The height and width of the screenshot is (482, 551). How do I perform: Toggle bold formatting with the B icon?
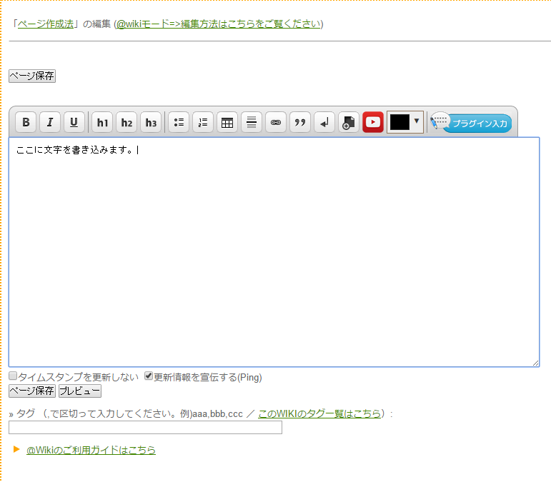pos(26,122)
